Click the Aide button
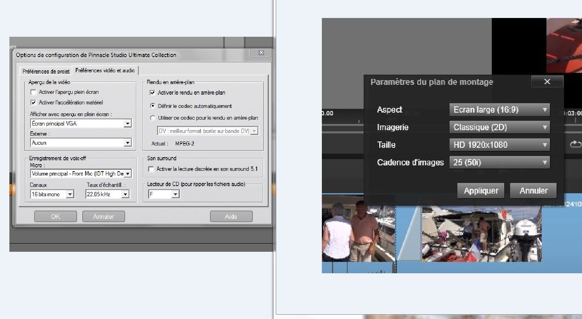The width and height of the screenshot is (582, 319). [x=231, y=217]
